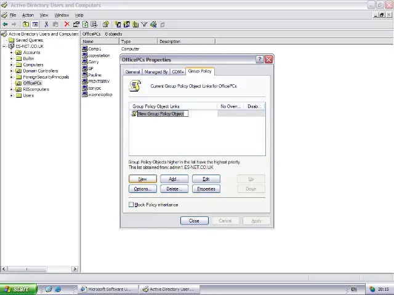
Task: Click the Delete... button
Action: click(174, 189)
